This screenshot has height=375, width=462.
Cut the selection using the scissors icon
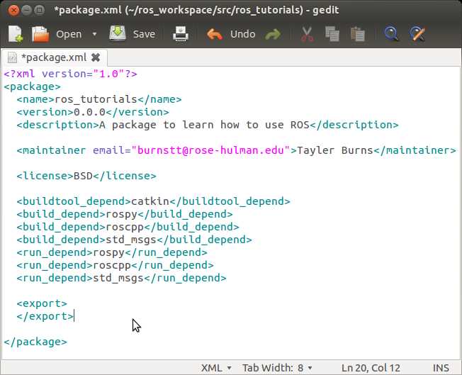pos(307,34)
